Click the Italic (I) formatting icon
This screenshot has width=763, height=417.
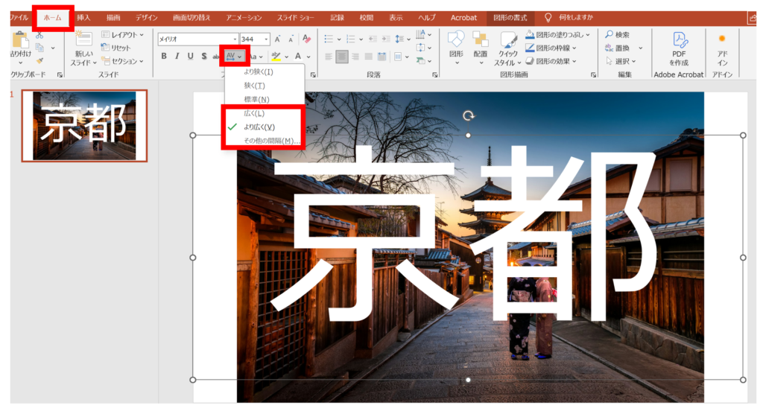coord(177,56)
